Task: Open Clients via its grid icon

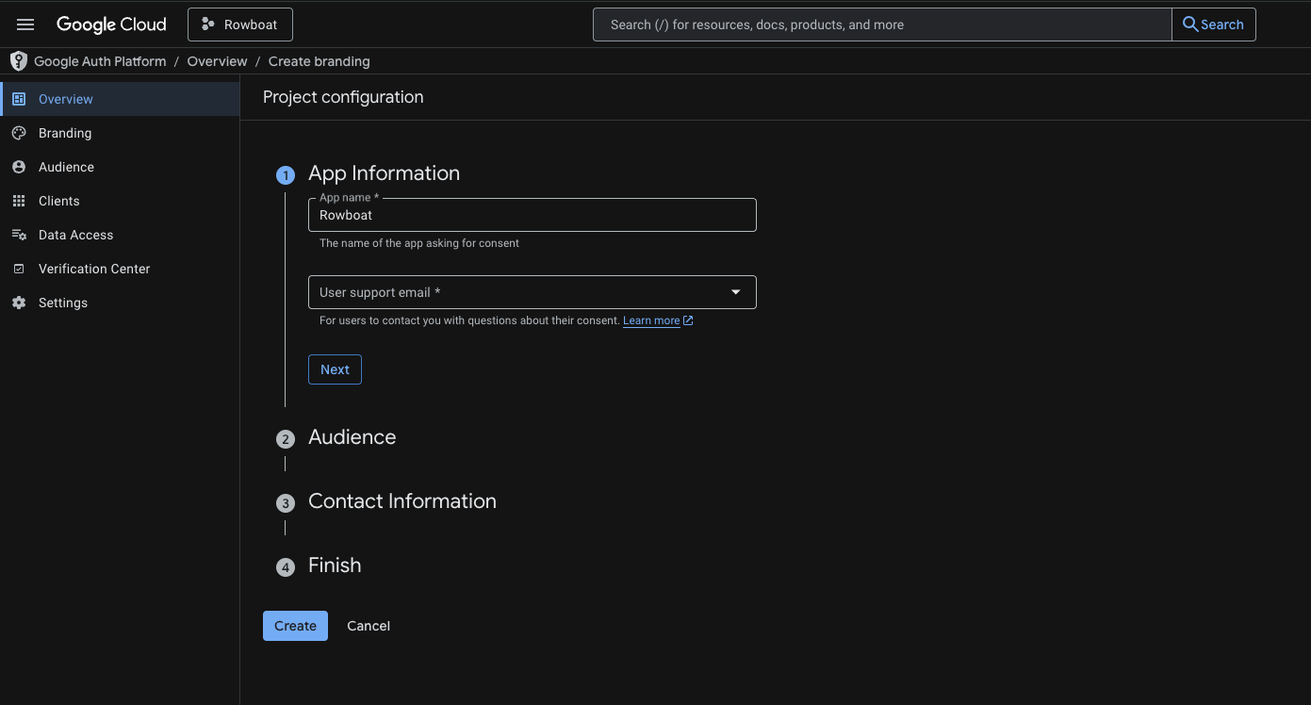Action: [18, 200]
